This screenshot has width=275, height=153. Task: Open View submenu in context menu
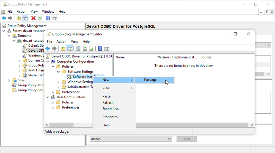(114, 88)
